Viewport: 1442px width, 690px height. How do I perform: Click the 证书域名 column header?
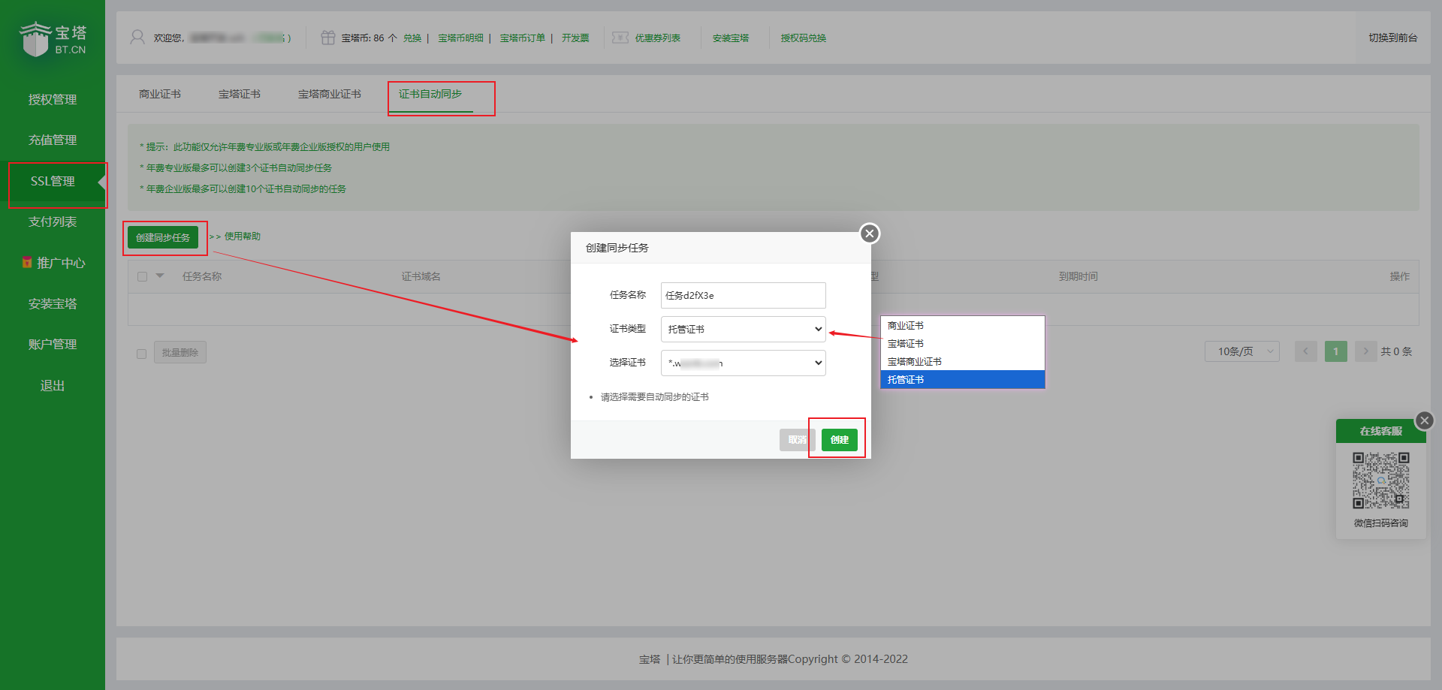[x=421, y=276]
